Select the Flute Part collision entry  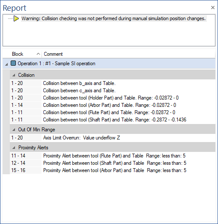coord(113,112)
